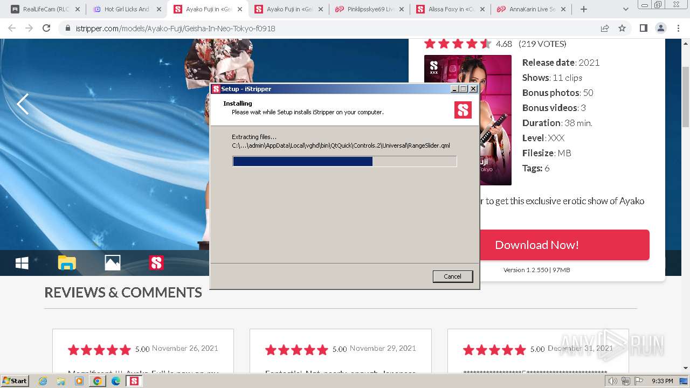Click the gallery picture icon in the banner

click(x=112, y=262)
